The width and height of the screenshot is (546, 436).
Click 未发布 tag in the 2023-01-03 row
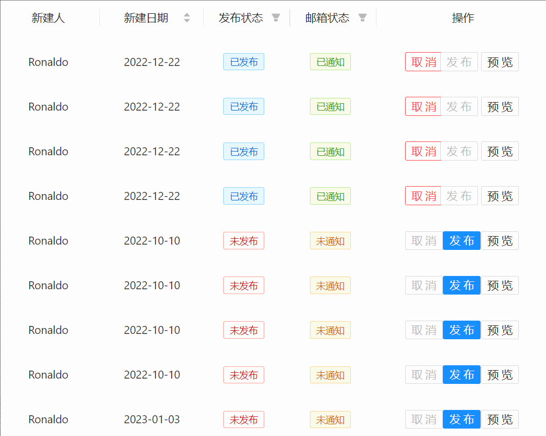[x=243, y=420]
